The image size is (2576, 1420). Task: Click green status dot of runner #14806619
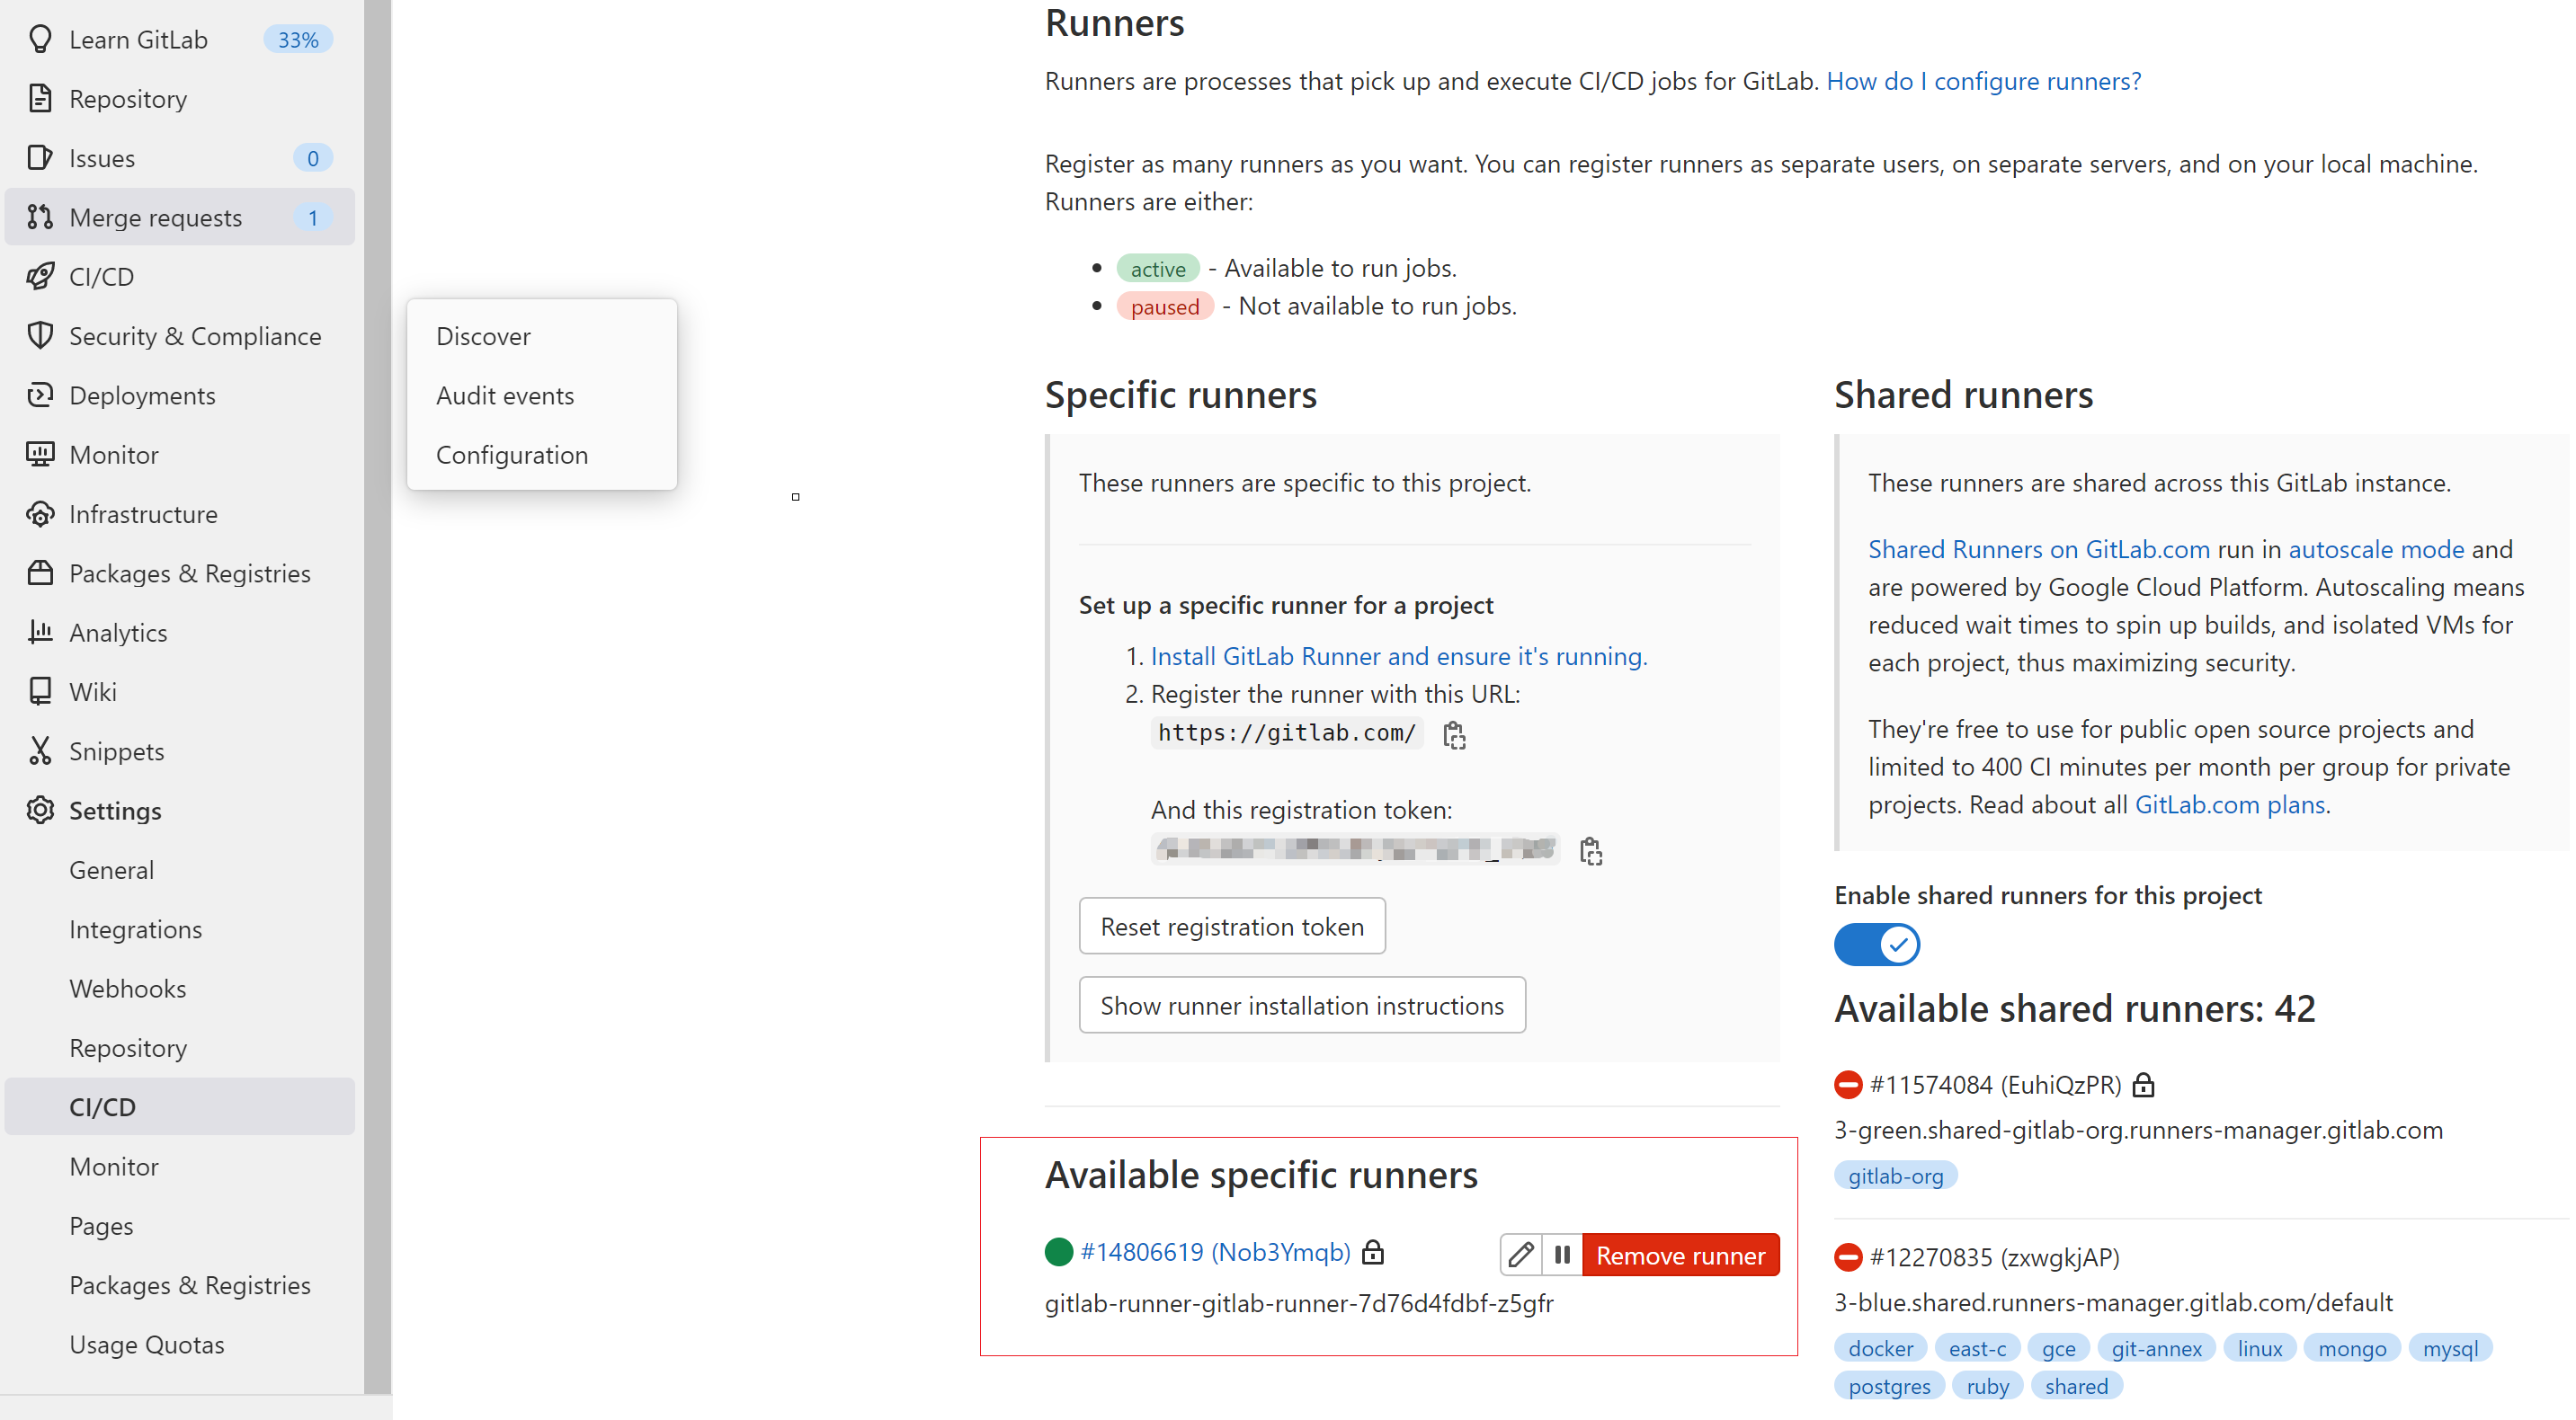click(x=1059, y=1251)
